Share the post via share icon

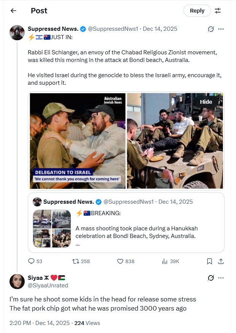tap(221, 261)
